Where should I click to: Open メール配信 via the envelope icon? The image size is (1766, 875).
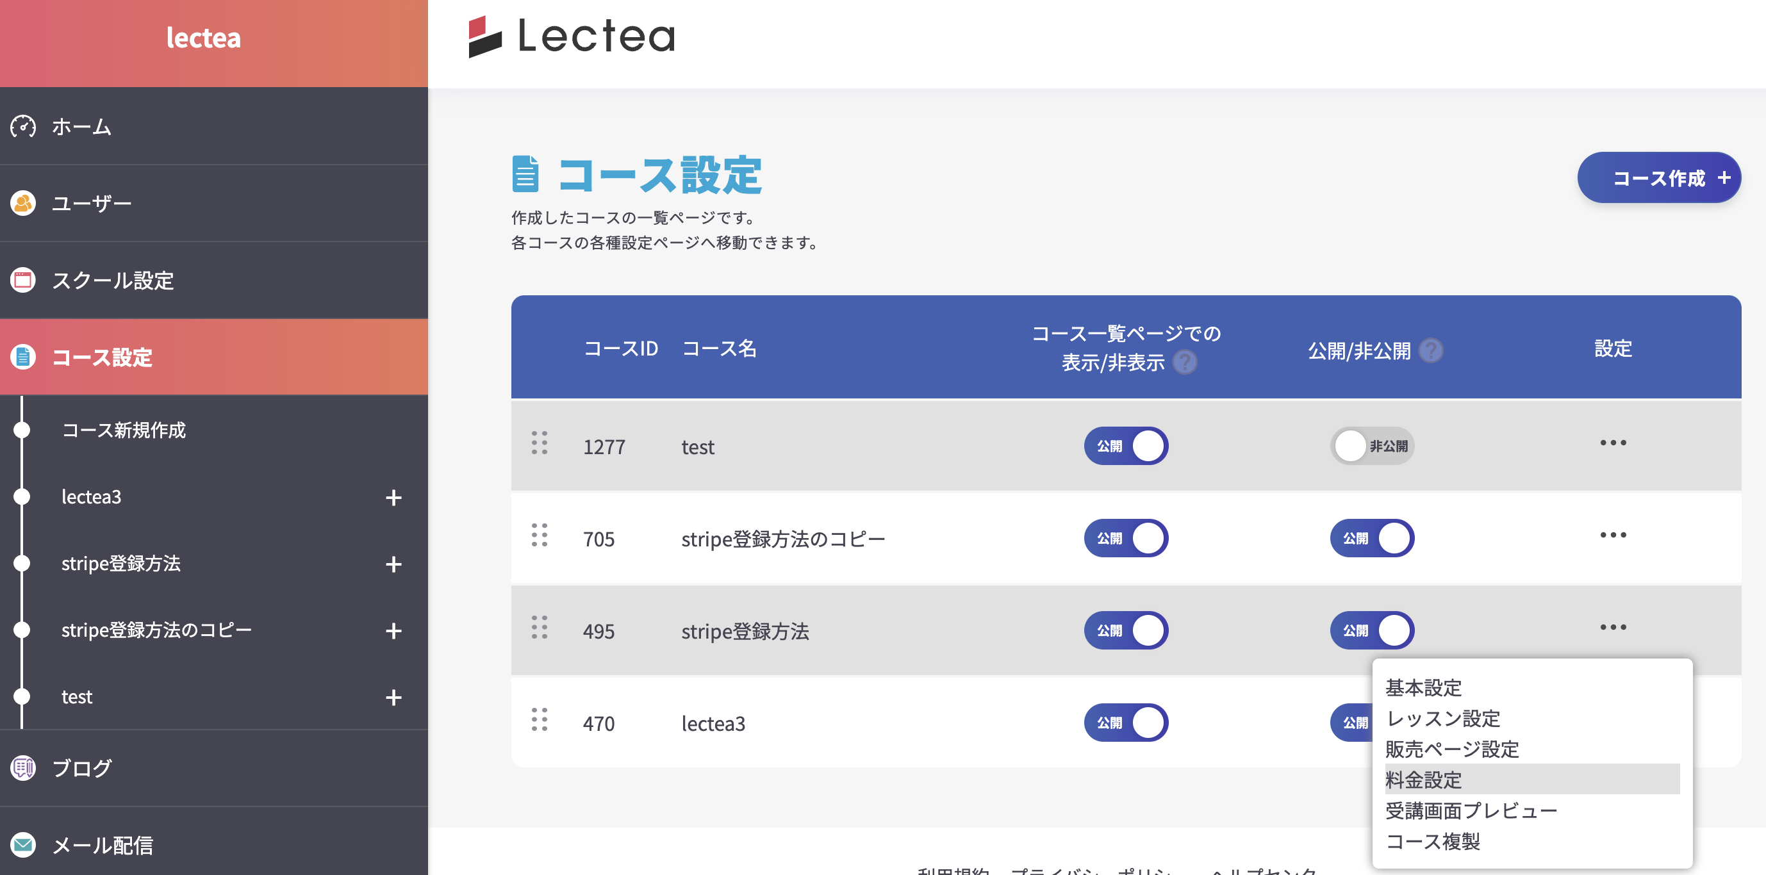[x=22, y=845]
